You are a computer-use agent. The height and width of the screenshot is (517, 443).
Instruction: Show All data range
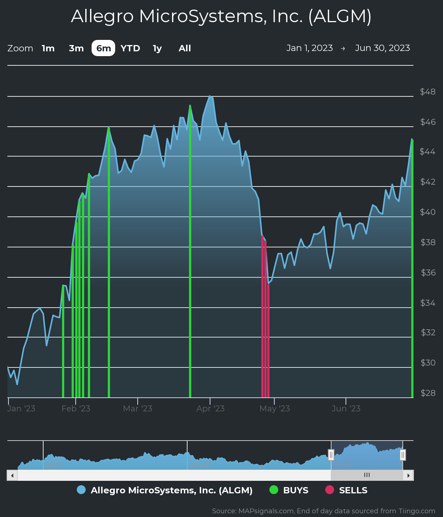[x=185, y=48]
